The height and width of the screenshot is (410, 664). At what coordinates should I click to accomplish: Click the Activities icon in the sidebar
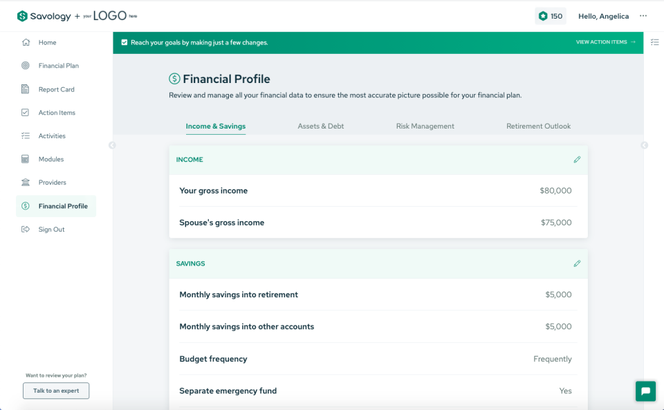coord(25,136)
